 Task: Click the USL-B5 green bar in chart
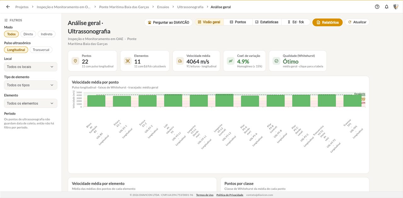[96, 101]
